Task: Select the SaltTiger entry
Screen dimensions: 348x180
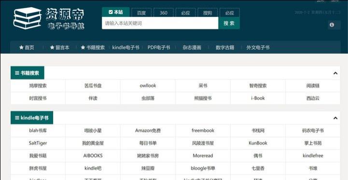Action: 38,143
